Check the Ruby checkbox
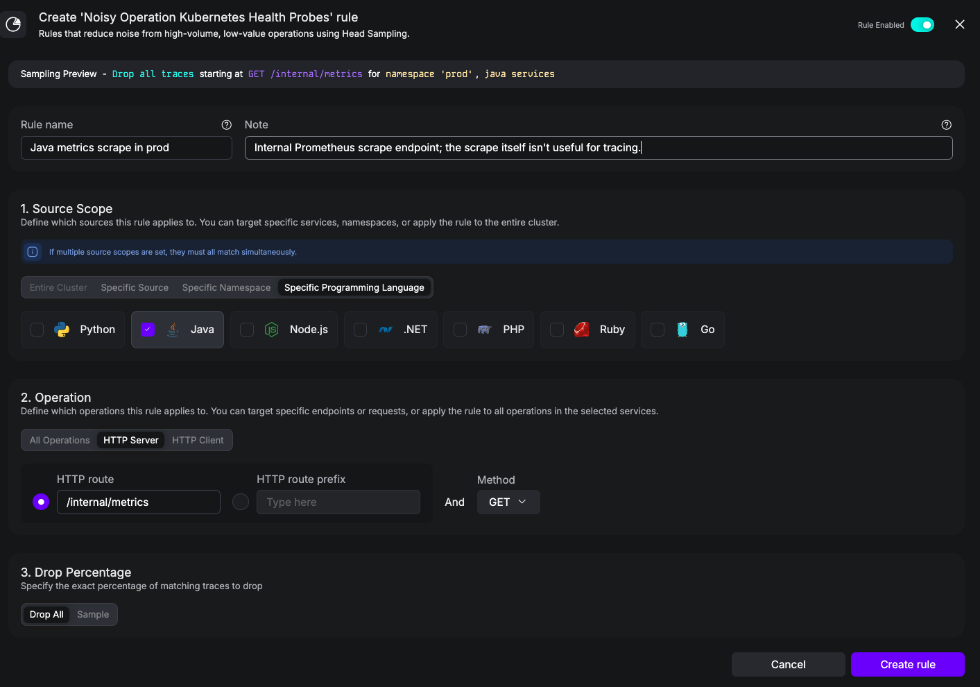Screen dimensions: 980x687 click(x=557, y=330)
